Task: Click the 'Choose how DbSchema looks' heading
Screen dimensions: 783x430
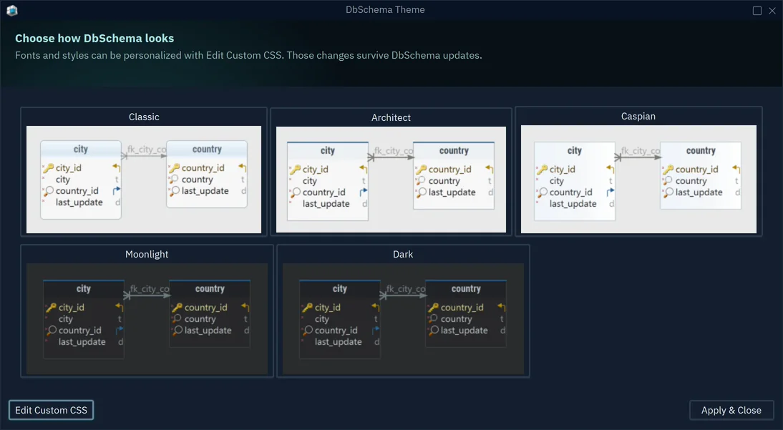Action: point(94,39)
